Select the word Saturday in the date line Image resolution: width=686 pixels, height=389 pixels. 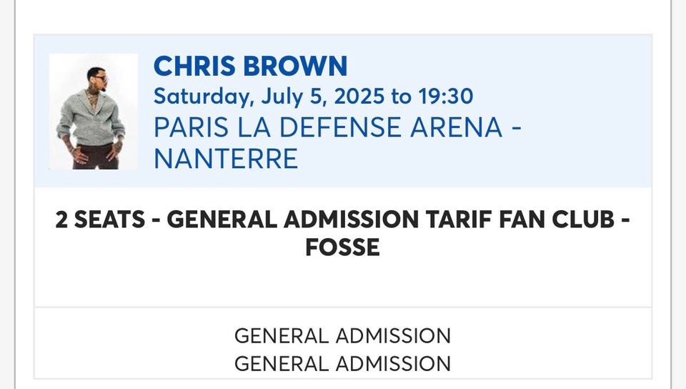[x=204, y=97]
